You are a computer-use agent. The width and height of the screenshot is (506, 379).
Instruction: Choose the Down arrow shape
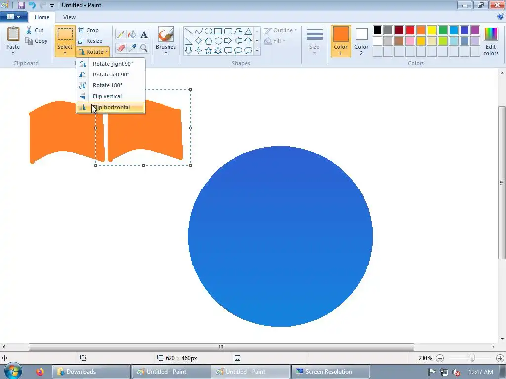pyautogui.click(x=188, y=51)
